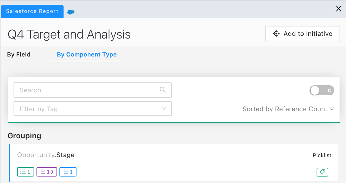Expand Sorted by Reference Count menu
The width and height of the screenshot is (346, 183).
click(288, 109)
